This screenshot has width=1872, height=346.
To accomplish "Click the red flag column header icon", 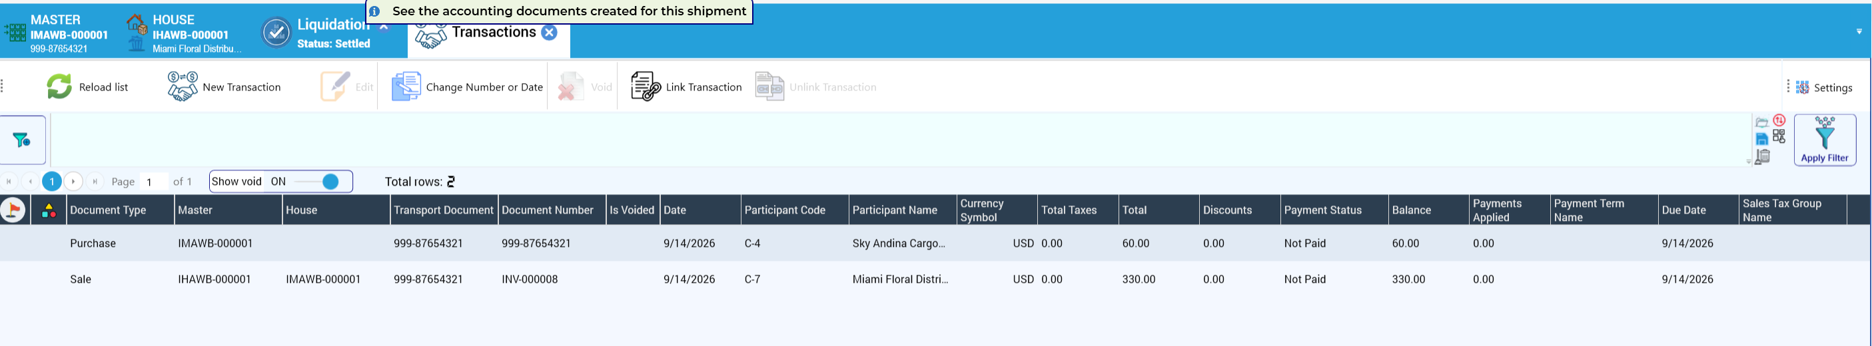I will click(x=13, y=210).
